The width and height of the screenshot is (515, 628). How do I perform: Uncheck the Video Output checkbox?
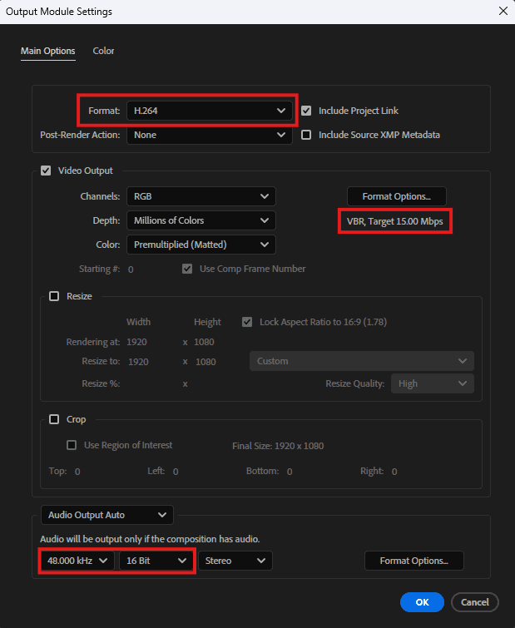point(46,171)
